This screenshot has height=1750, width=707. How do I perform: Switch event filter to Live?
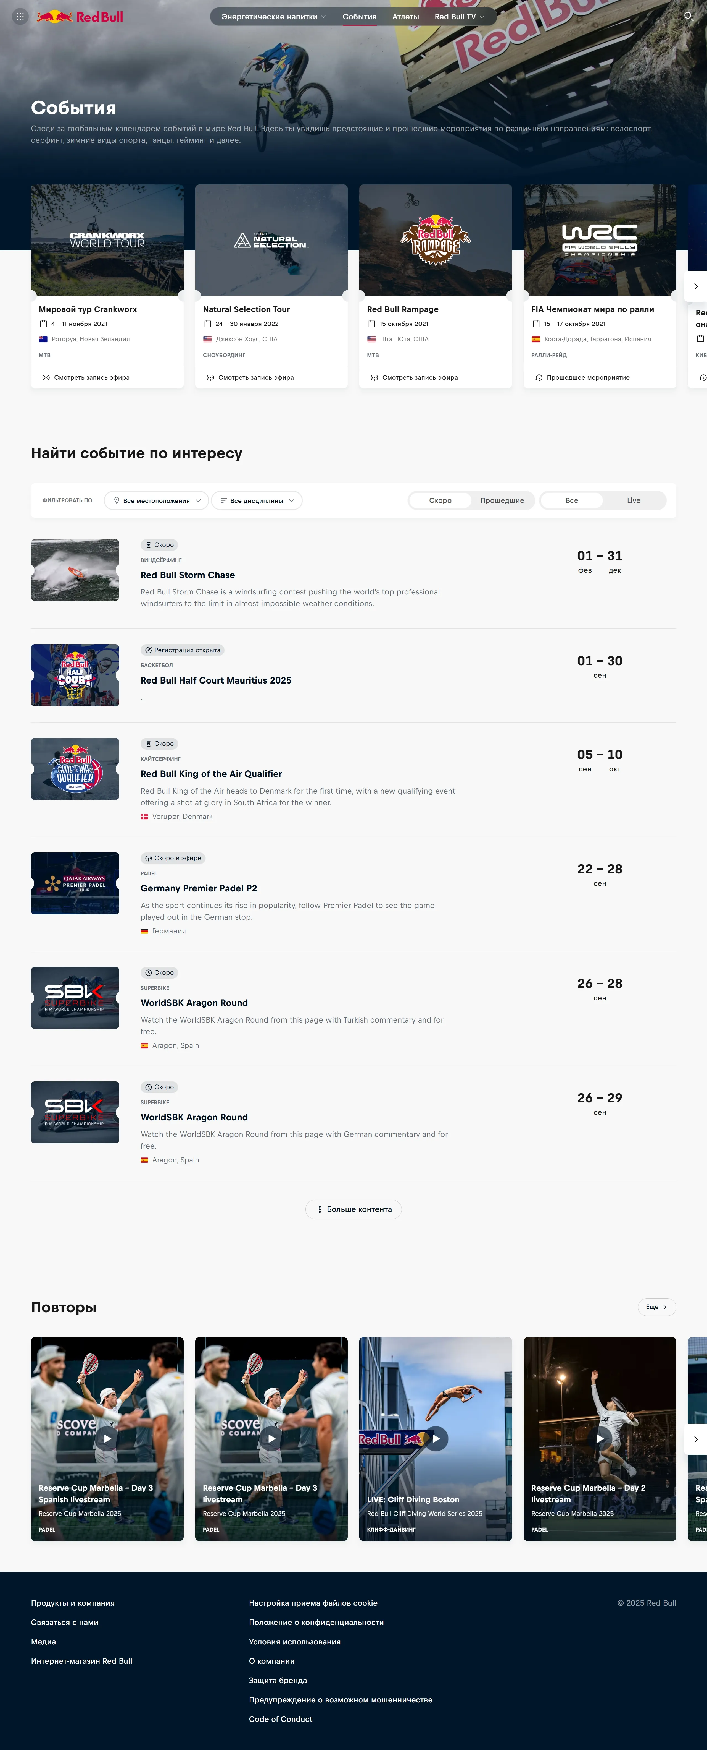[x=633, y=501]
